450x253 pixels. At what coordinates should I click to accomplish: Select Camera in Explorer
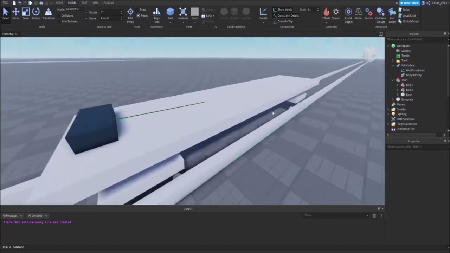point(406,51)
